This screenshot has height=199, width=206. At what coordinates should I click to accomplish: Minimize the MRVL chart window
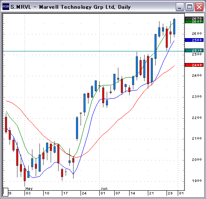[179, 7]
